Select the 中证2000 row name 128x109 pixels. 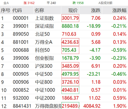tap(45, 98)
